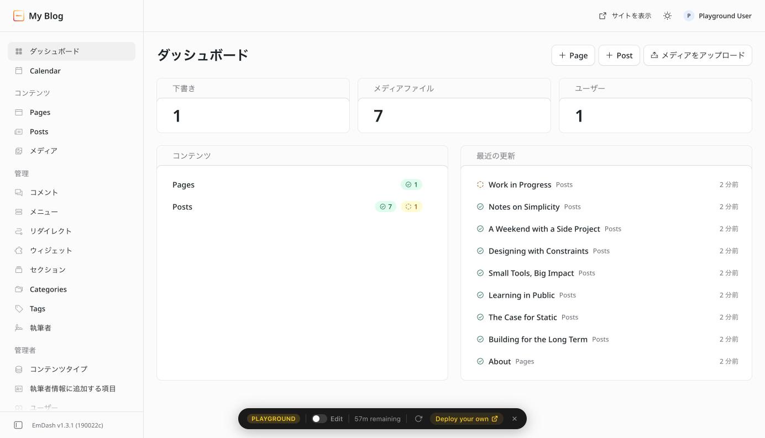Collapse sidebar using the panel icon
This screenshot has height=438, width=765.
(x=18, y=425)
